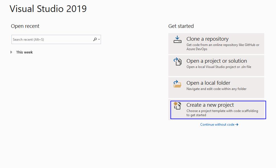Expand the This week group triangle

tap(11, 52)
